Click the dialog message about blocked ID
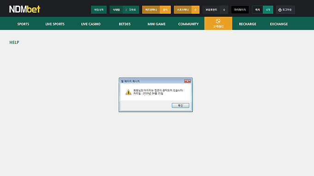This screenshot has width=314, height=176. tap(158, 90)
